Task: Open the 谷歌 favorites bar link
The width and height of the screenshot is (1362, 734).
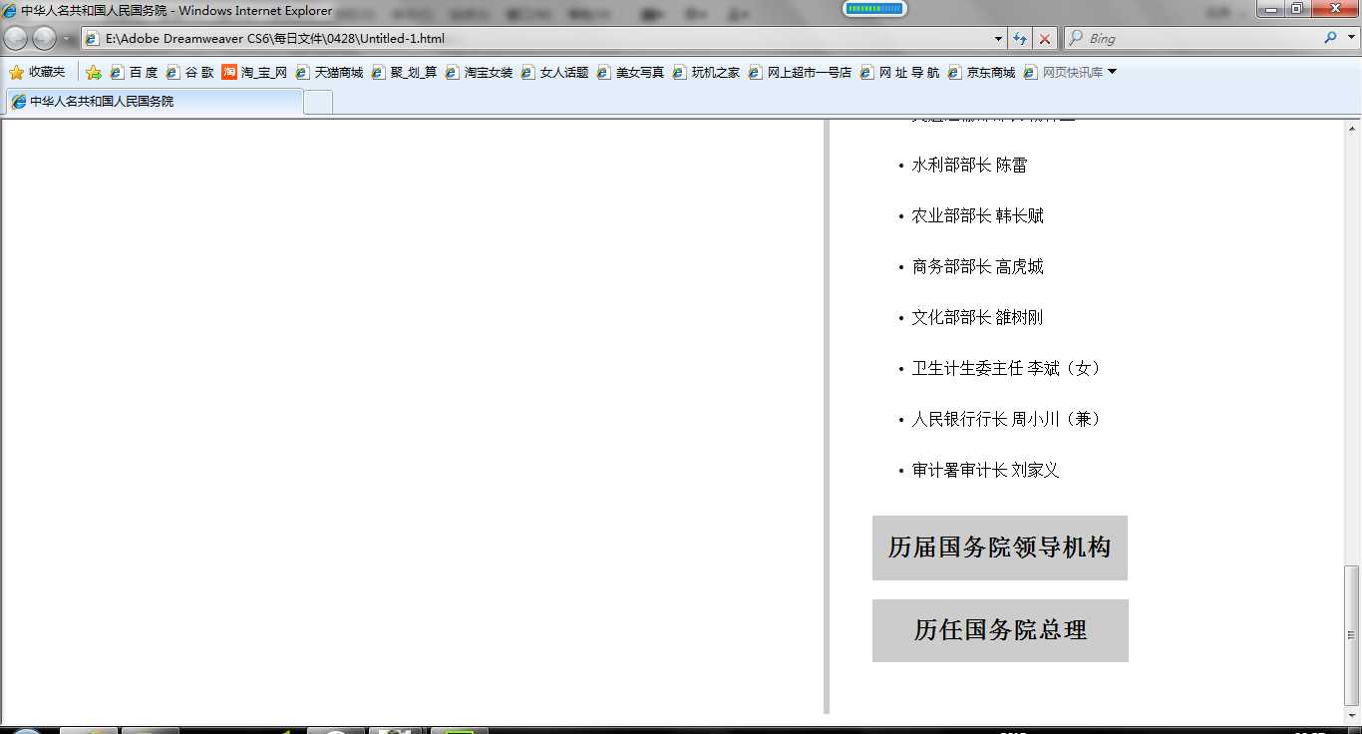Action: (x=189, y=72)
